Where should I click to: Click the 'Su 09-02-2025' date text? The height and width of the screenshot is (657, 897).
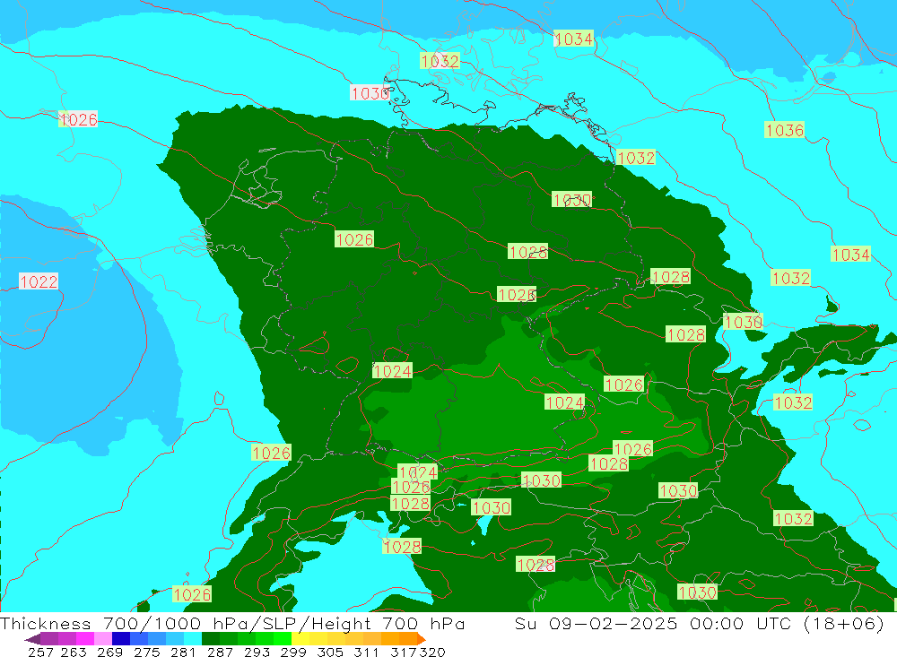(597, 623)
